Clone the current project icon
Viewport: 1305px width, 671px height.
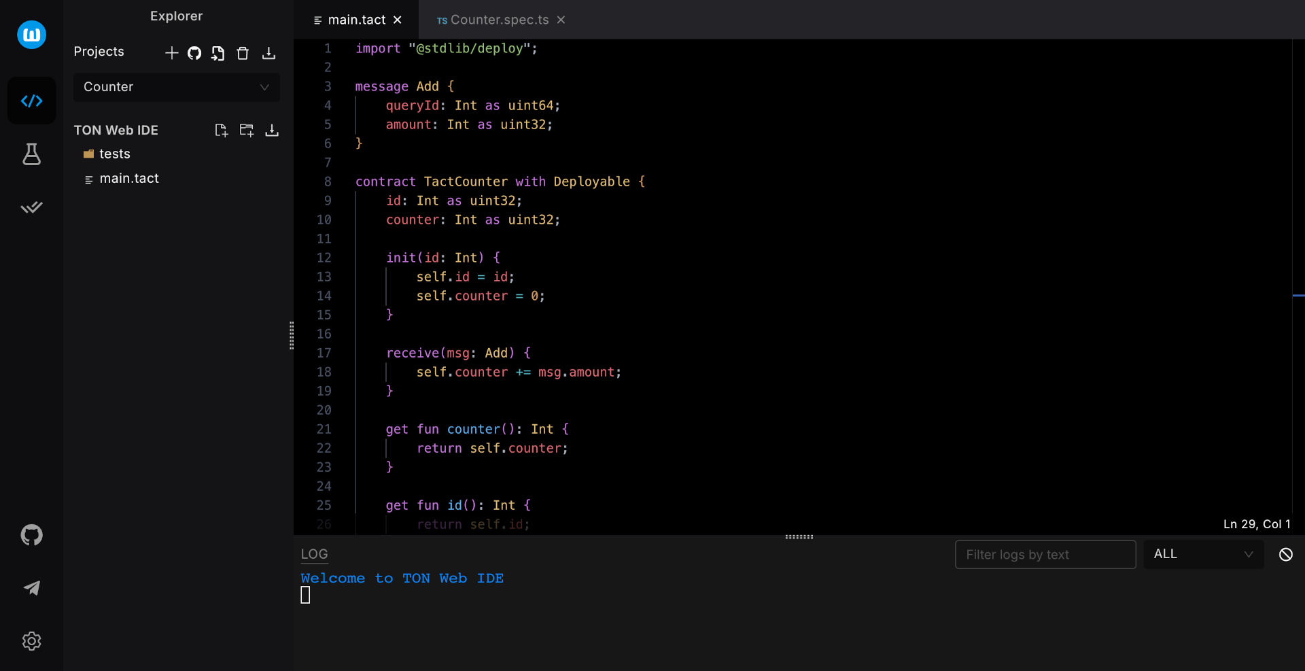217,53
